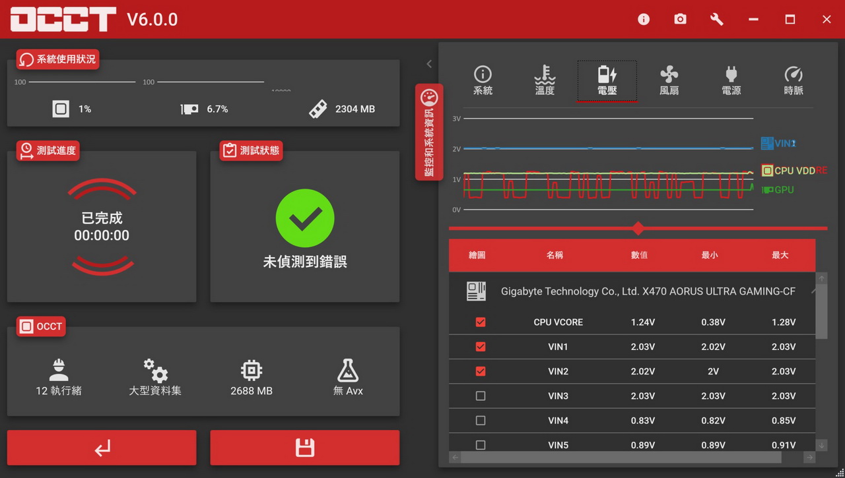Open settings via the wrench icon
845x478 pixels.
[x=717, y=19]
